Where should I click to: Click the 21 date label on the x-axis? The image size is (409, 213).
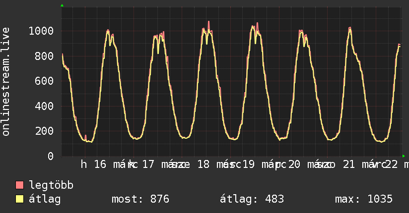[x=349, y=164]
